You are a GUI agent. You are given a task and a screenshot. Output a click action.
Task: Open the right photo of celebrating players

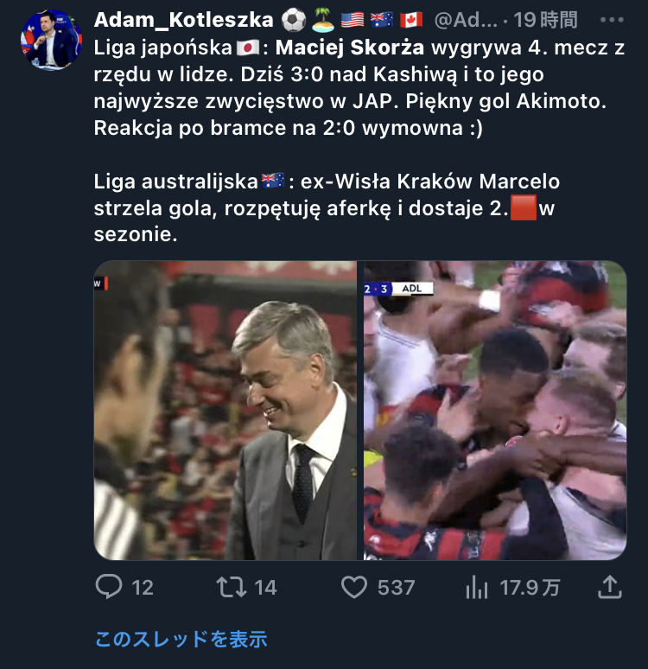tap(494, 411)
